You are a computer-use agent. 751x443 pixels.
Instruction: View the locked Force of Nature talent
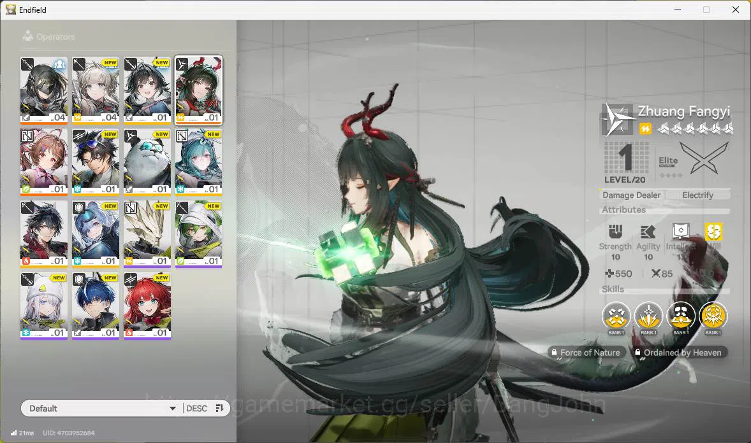coord(587,353)
